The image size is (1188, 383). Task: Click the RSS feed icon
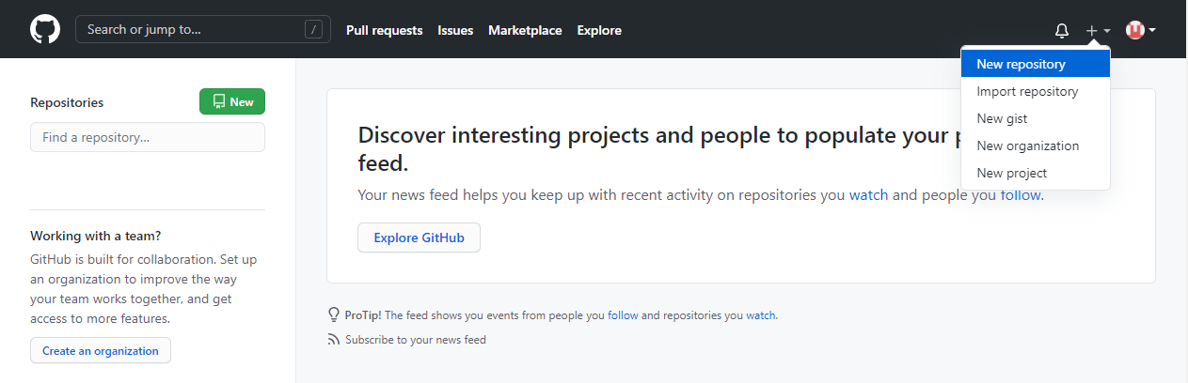pos(333,340)
